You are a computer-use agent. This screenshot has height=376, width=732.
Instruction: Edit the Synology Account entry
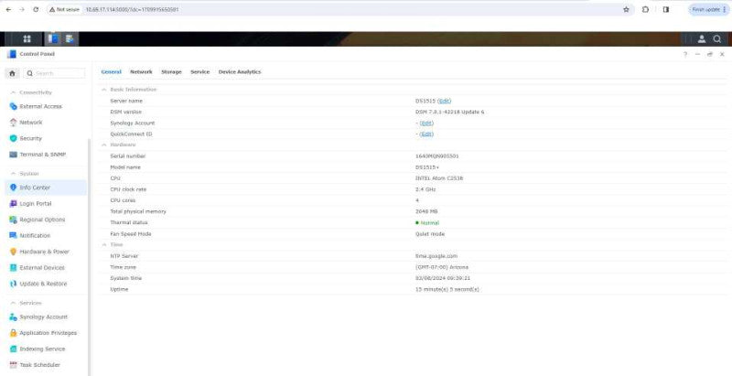point(426,124)
